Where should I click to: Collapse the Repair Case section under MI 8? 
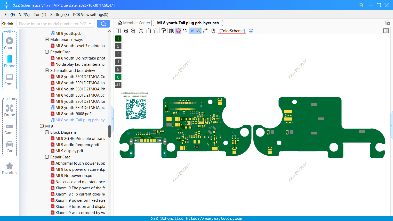coord(47,52)
